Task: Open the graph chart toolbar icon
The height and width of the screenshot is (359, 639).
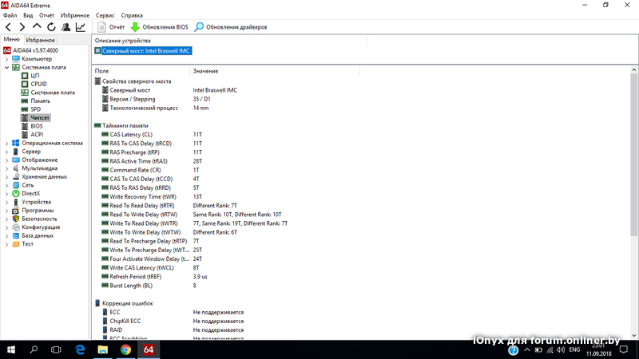Action: click(x=81, y=27)
